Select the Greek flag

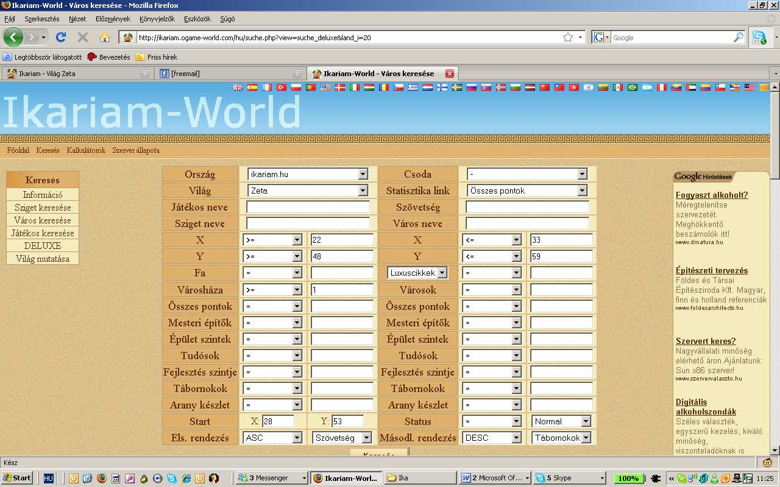[x=414, y=87]
